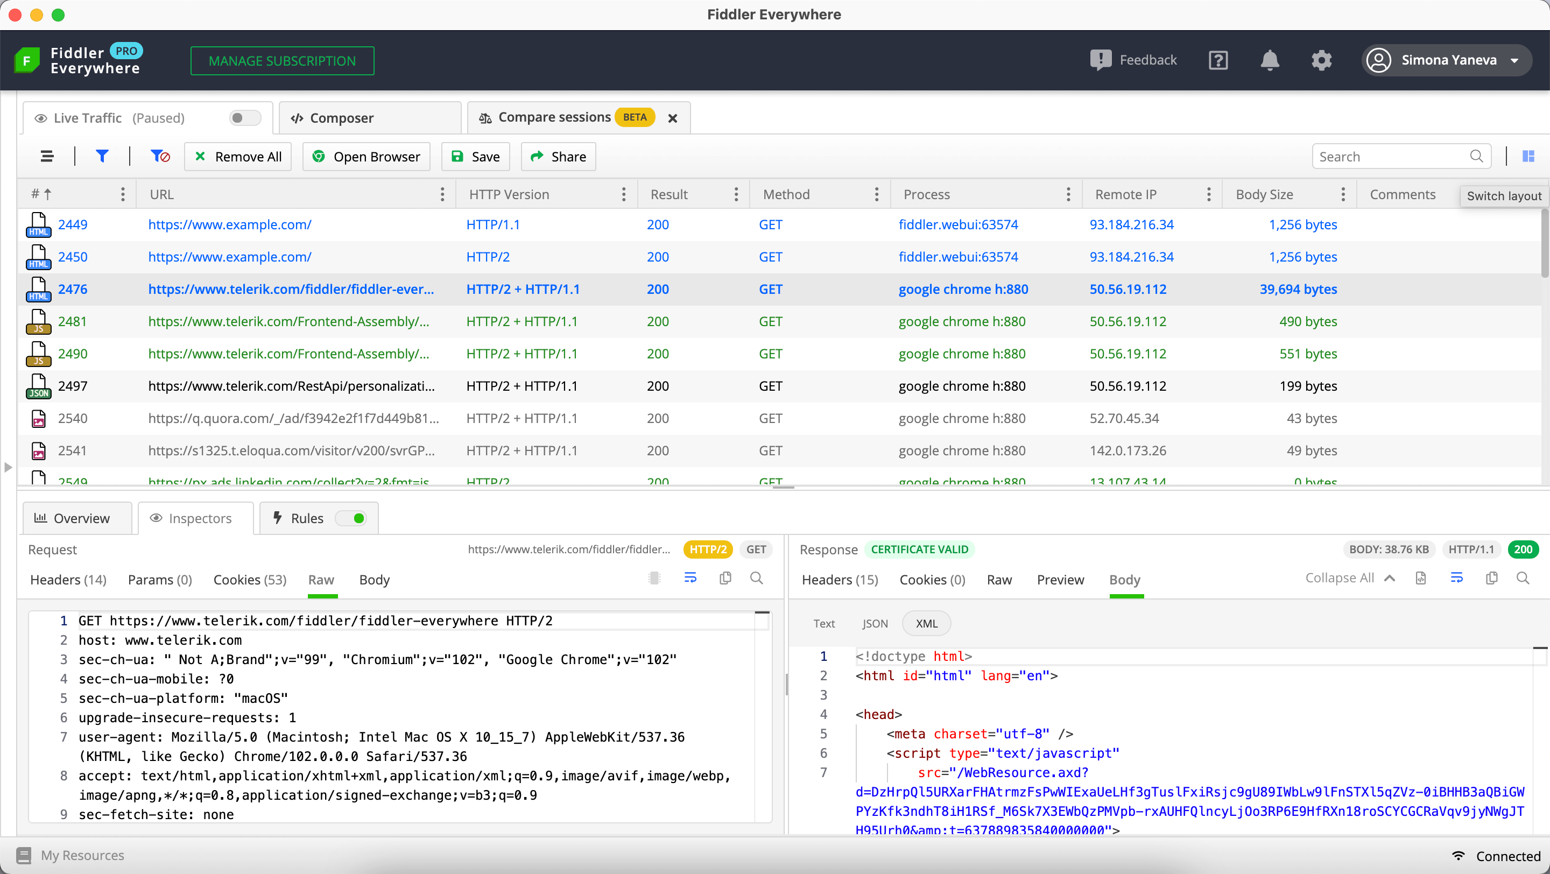Screen dimensions: 1550x874
Task: Click the Remove All button
Action: pyautogui.click(x=237, y=157)
